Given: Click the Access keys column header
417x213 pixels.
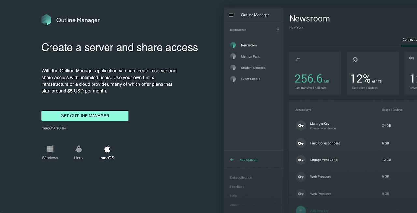Looking at the screenshot, I should [303, 110].
